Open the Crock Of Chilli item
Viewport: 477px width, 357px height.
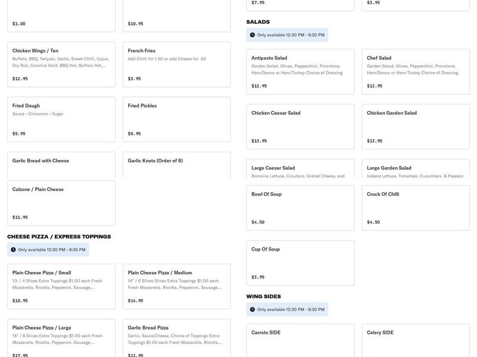coord(415,208)
